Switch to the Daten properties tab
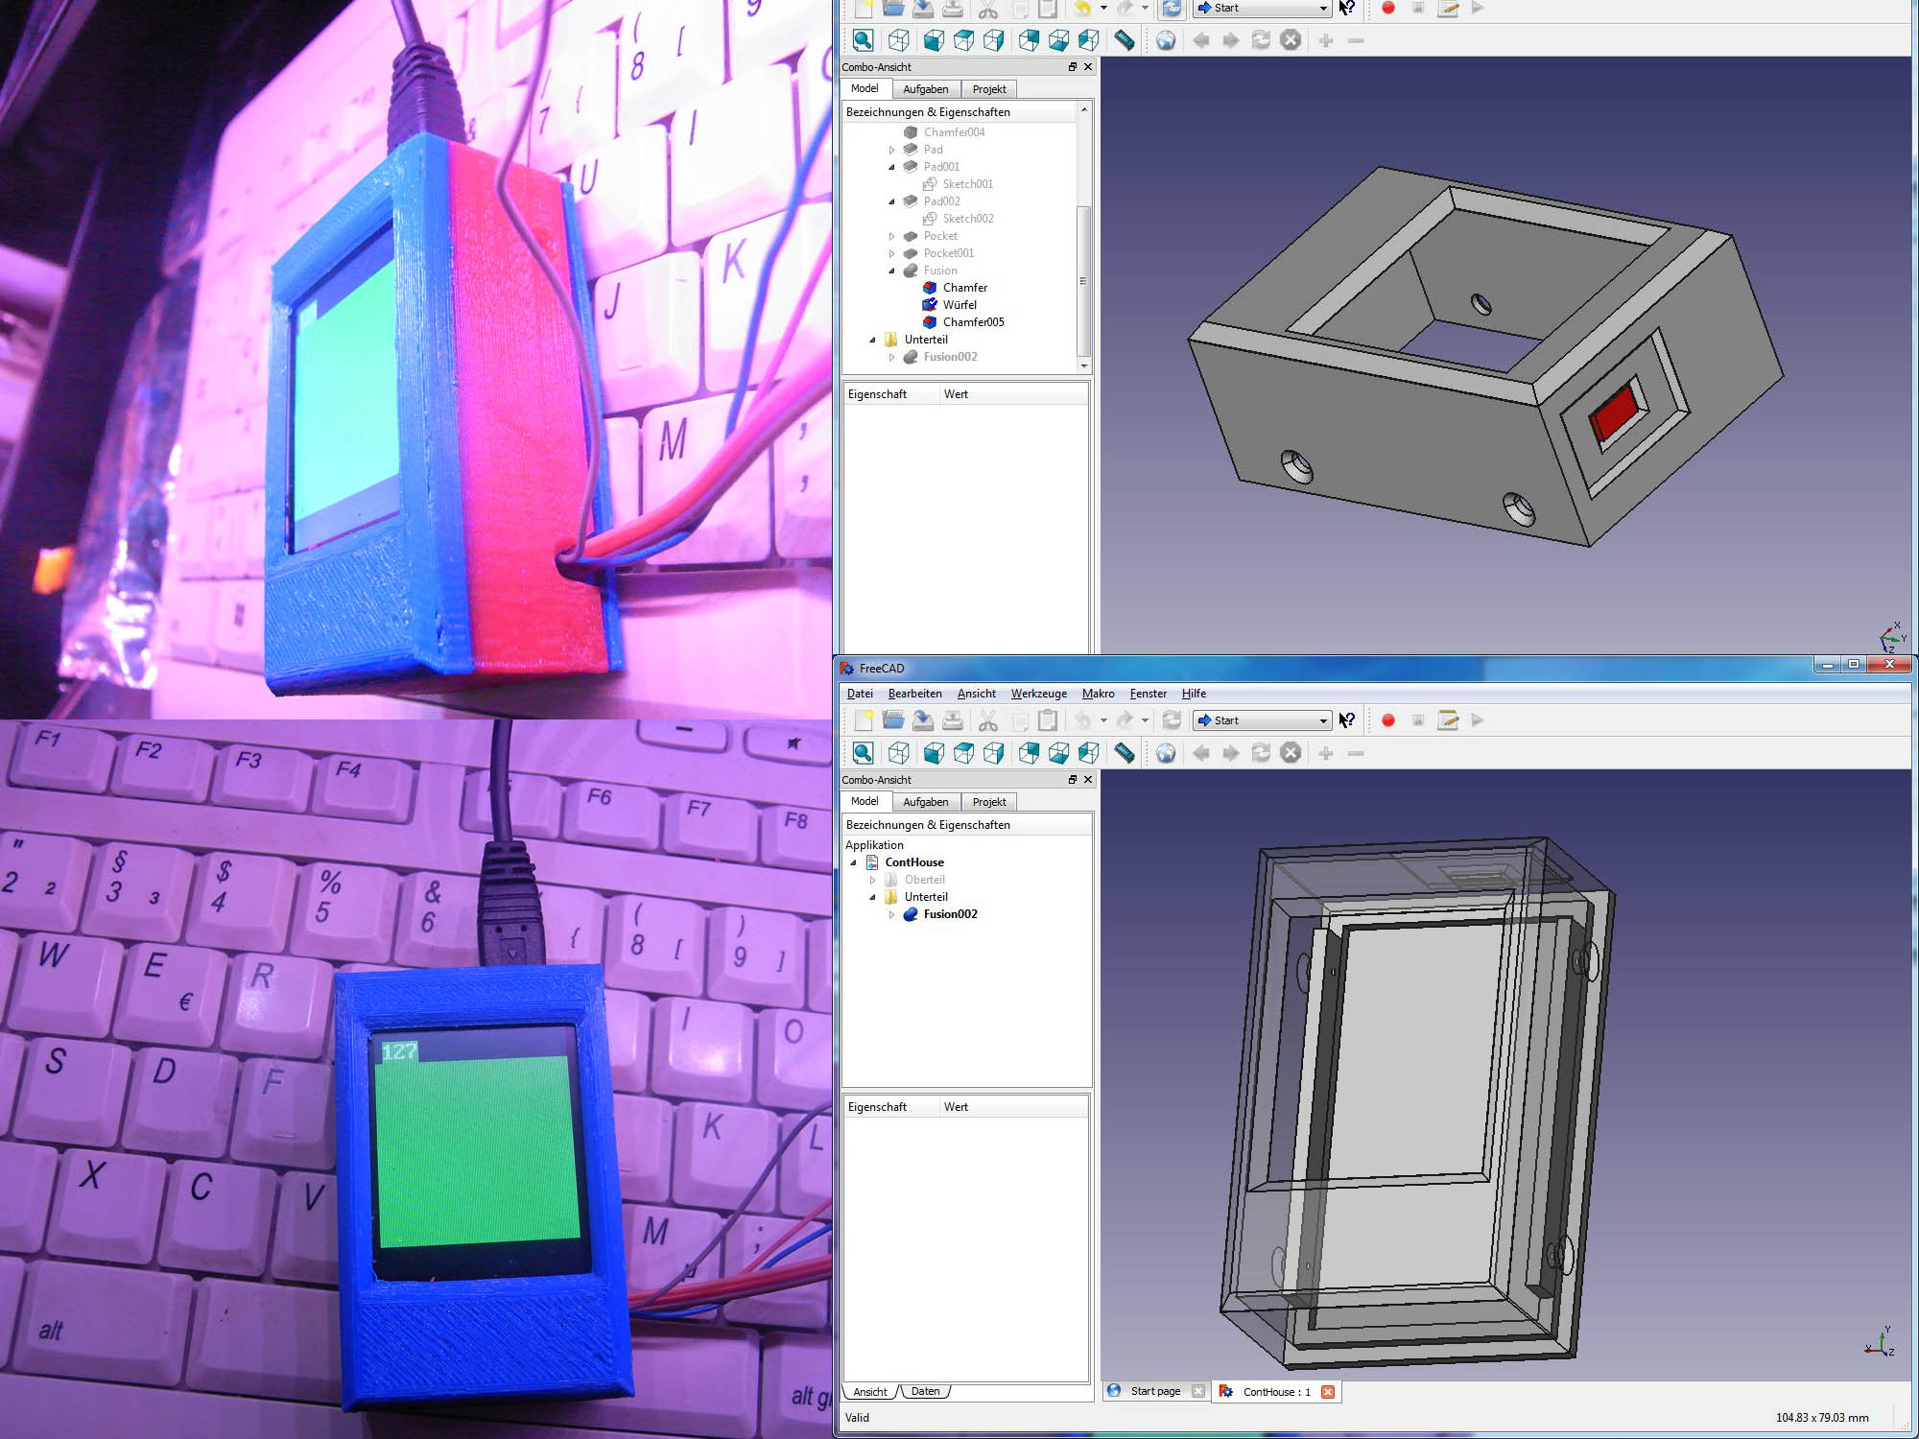This screenshot has width=1919, height=1439. tap(925, 1391)
